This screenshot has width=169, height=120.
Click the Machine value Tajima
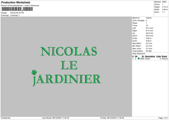(x=149, y=18)
